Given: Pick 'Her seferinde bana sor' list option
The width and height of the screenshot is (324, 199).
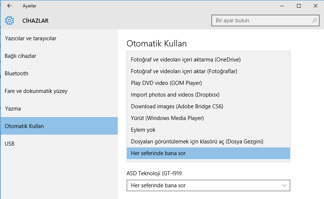Looking at the screenshot, I should [x=208, y=153].
